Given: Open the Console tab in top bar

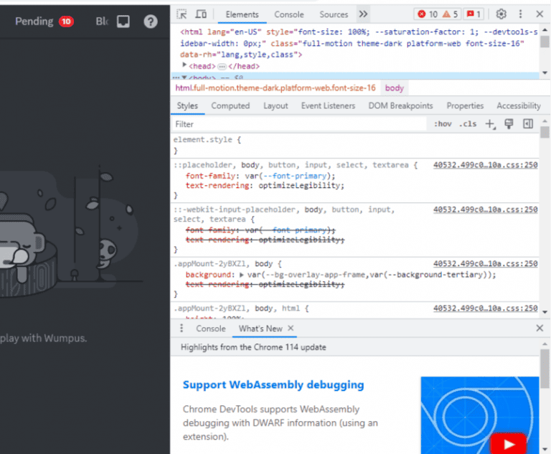Looking at the screenshot, I should tap(289, 14).
